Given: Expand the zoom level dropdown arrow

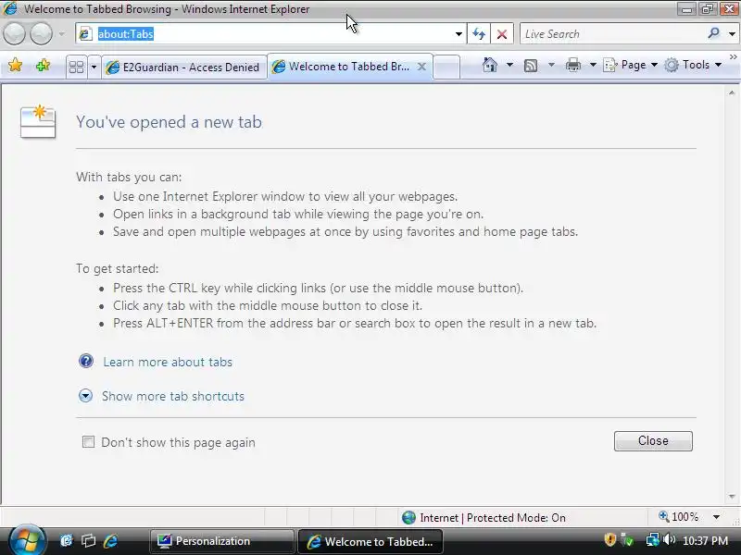Looking at the screenshot, I should [x=716, y=517].
